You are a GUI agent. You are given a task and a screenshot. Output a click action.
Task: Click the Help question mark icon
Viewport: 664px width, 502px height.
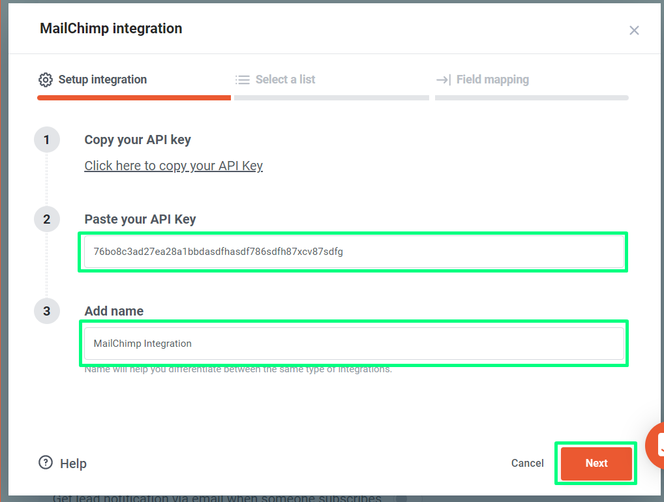(x=46, y=463)
